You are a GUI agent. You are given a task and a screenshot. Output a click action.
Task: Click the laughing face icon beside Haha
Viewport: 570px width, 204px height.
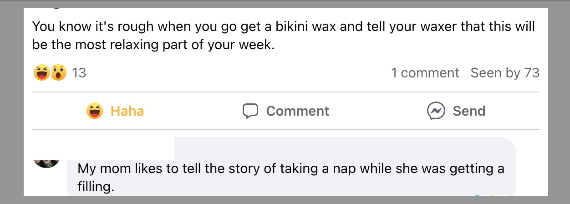(x=95, y=111)
